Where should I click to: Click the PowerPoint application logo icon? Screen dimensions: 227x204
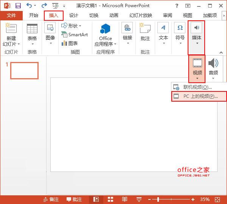coord(7,6)
